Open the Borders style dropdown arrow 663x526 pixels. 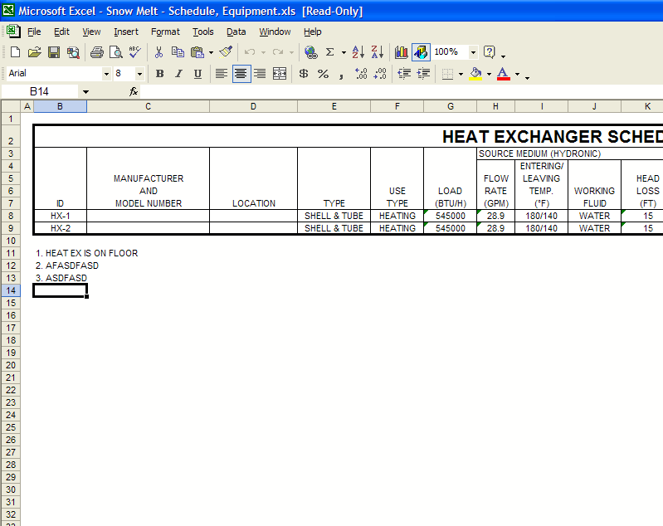461,74
